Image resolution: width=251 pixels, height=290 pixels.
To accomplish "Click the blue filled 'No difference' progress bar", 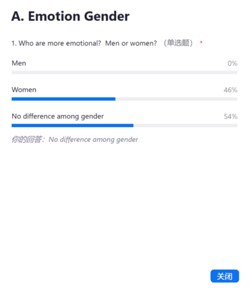I will pyautogui.click(x=72, y=125).
